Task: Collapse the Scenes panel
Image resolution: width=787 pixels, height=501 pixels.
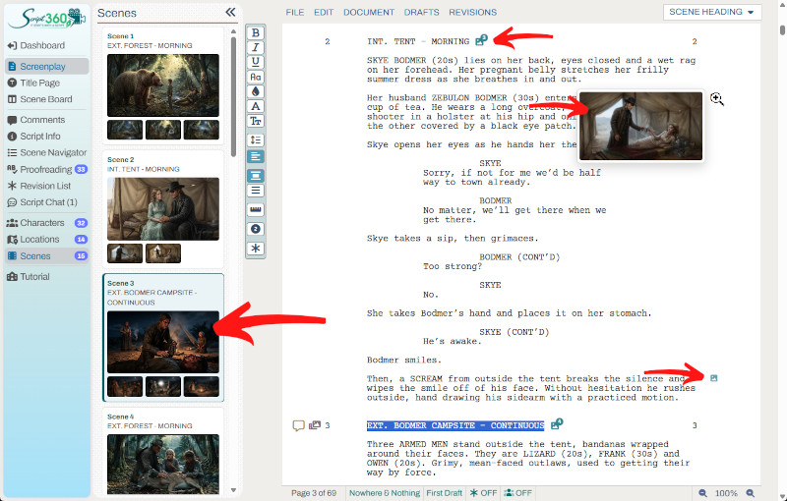Action: point(230,12)
